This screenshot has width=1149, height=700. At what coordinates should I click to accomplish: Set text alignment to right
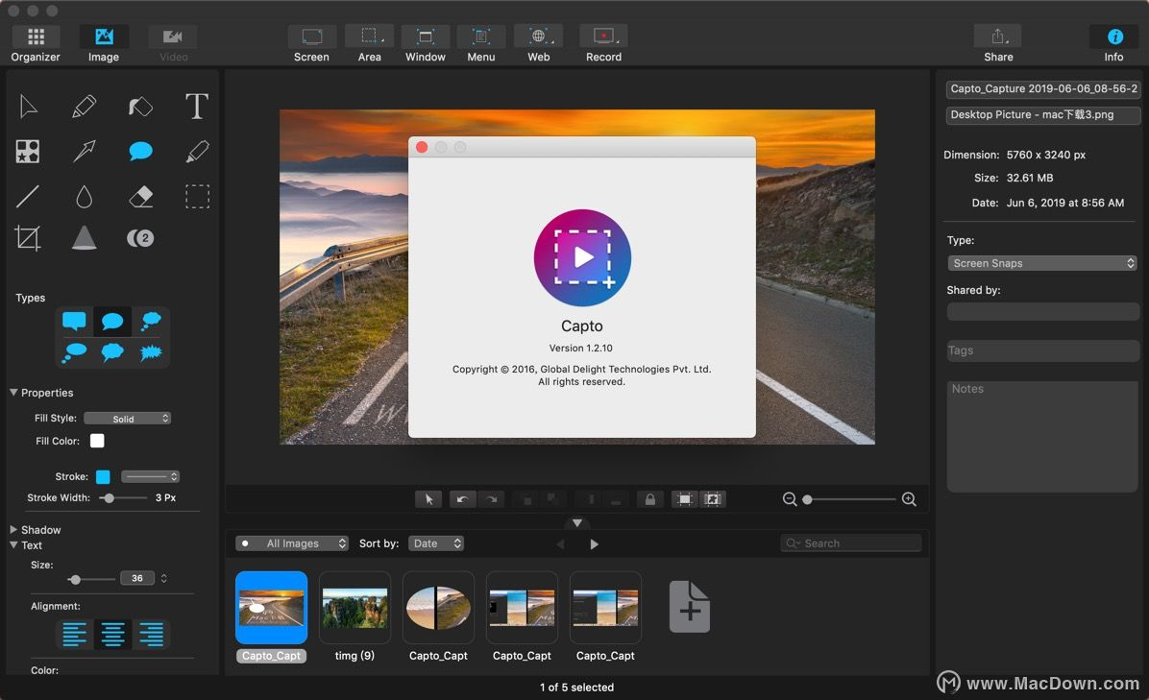click(x=151, y=634)
